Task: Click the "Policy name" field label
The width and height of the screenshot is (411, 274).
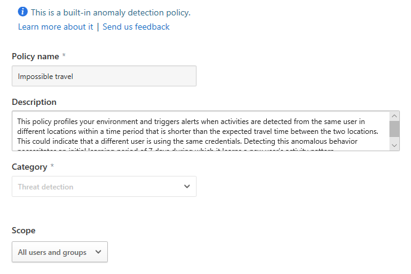Action: (35, 56)
